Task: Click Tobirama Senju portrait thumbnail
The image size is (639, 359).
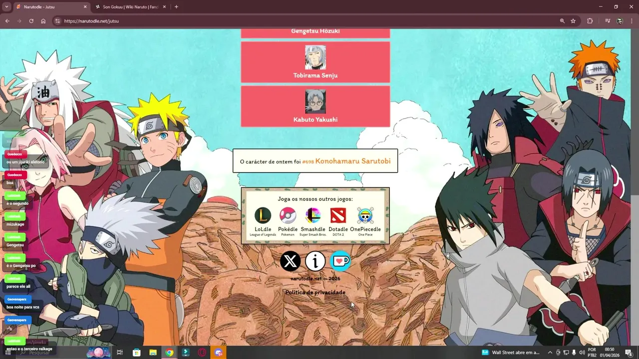Action: [316, 57]
